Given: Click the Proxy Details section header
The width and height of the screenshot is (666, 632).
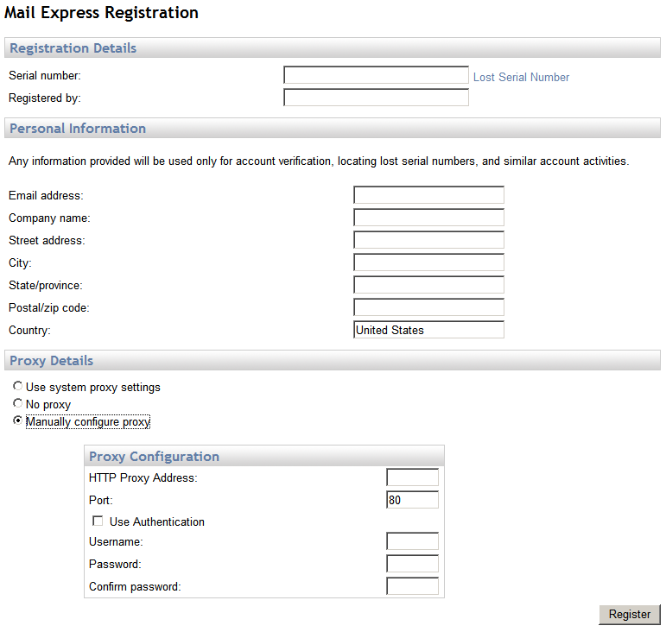Looking at the screenshot, I should (333, 360).
